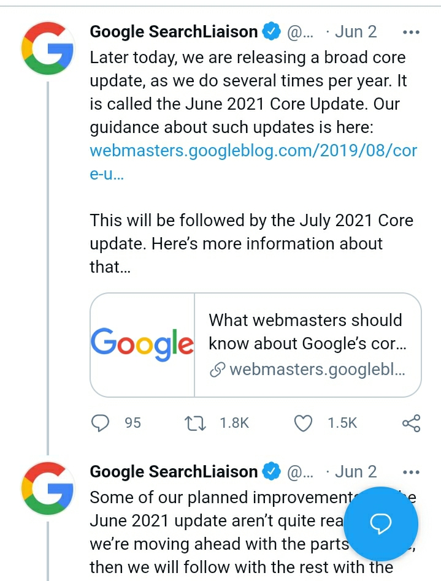Click the Google logo thumbnail in link card
This screenshot has height=581, width=441.
pos(142,345)
